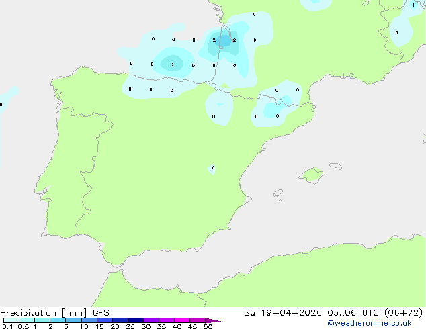Pick the 45–50 mm legend swatch
This screenshot has height=329, width=426.
pyautogui.click(x=198, y=320)
